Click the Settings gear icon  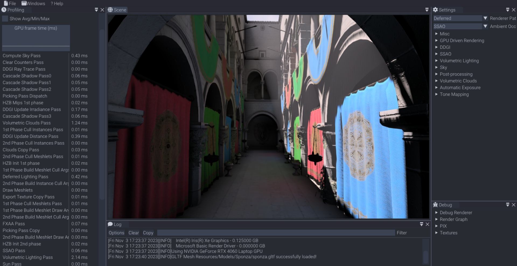click(435, 10)
